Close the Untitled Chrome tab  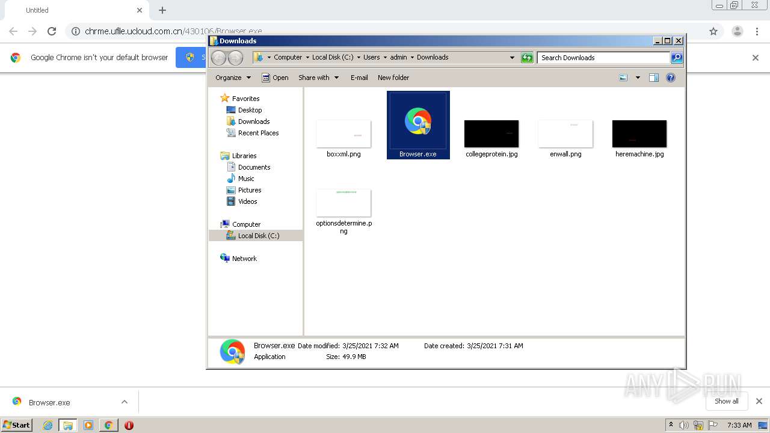[140, 10]
